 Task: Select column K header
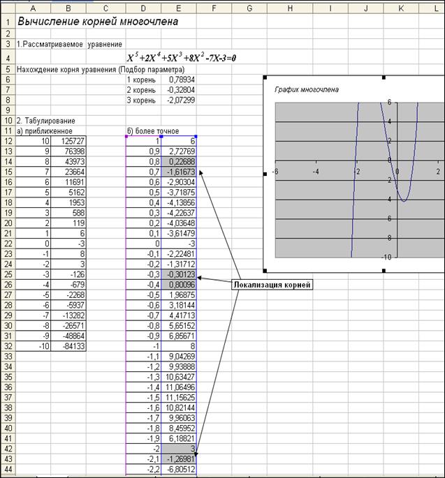point(401,8)
